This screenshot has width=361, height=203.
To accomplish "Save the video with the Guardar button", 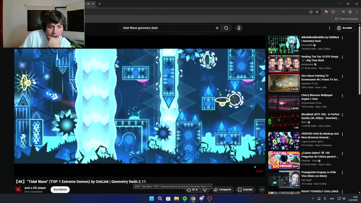I will tap(245, 189).
